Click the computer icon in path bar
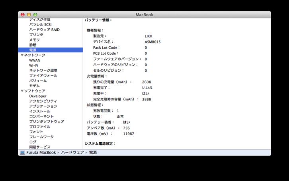This screenshot has height=181, width=289. coord(22,153)
